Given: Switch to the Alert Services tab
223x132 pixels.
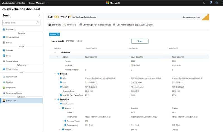Looking at the screenshot, I should (x=103, y=25).
